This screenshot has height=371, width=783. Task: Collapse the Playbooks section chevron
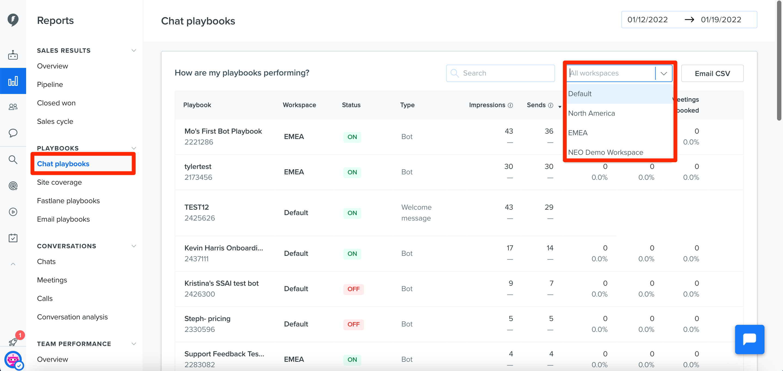pos(133,148)
